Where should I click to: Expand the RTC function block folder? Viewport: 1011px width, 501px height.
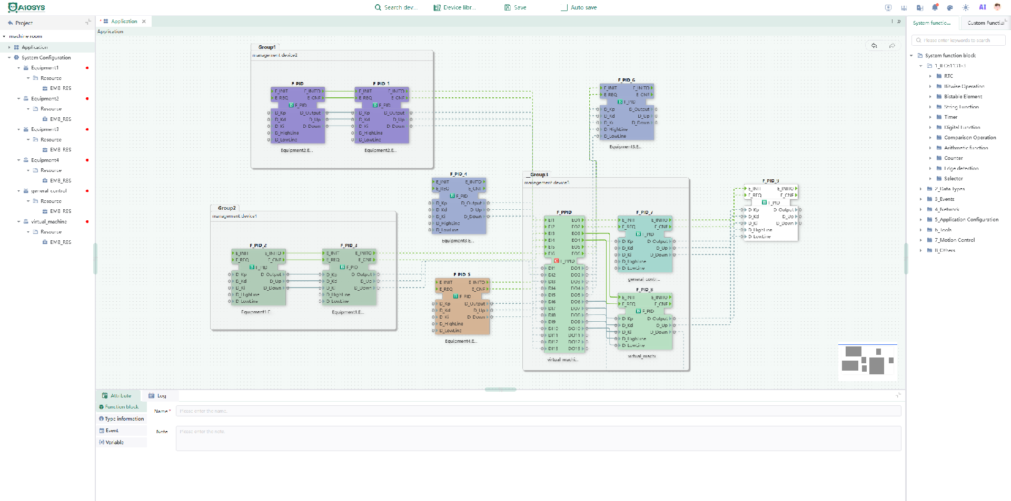pos(930,76)
